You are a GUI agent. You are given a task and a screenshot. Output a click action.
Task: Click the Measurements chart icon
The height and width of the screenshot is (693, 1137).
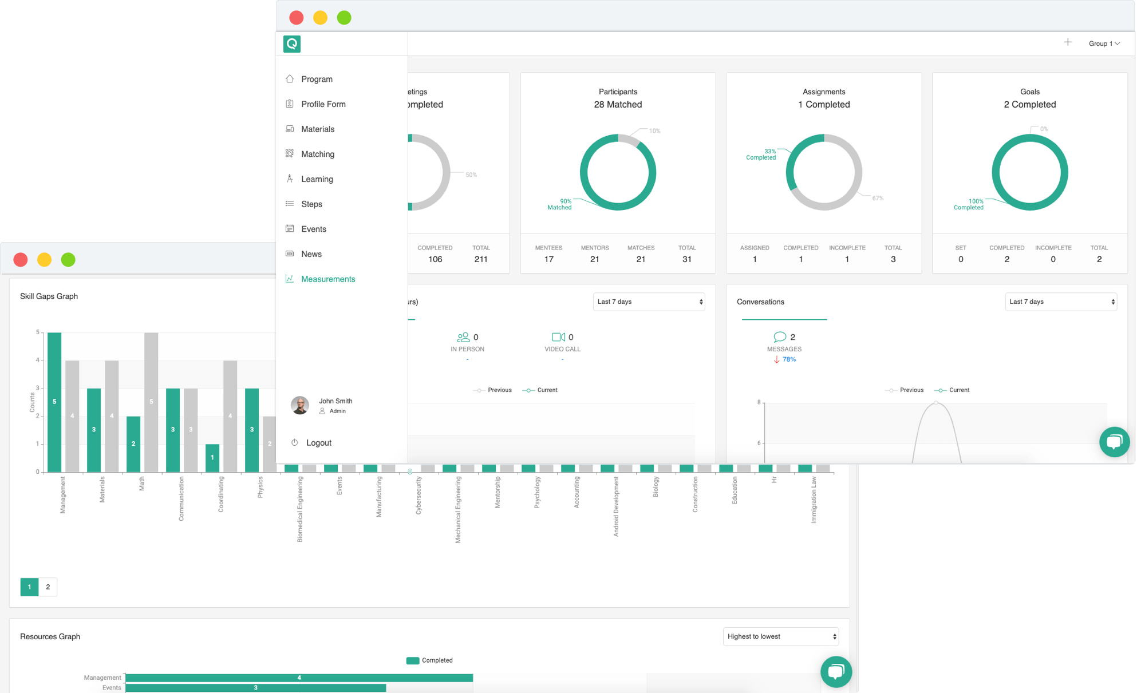(290, 279)
